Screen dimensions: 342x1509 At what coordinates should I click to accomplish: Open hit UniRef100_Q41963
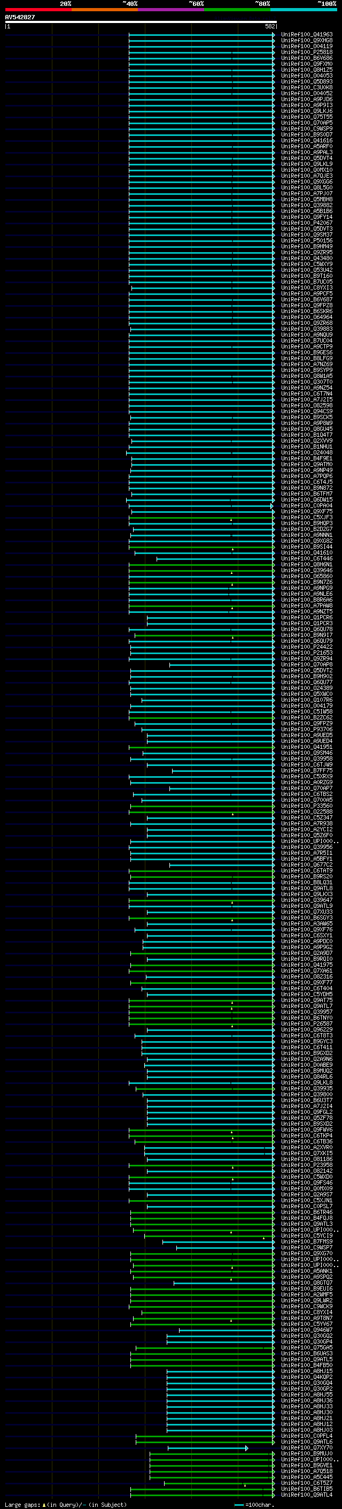307,35
